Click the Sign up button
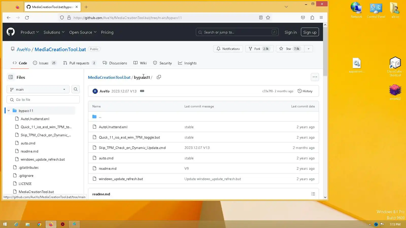Screen dimensions: 406x228 tap(310, 32)
